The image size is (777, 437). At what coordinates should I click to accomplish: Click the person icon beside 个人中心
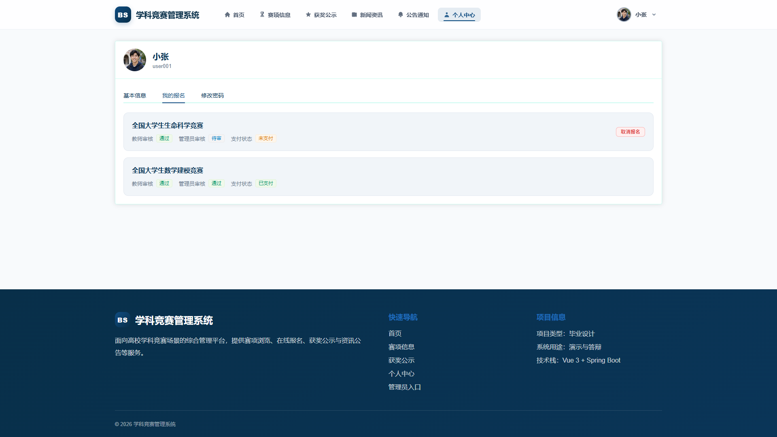click(447, 15)
